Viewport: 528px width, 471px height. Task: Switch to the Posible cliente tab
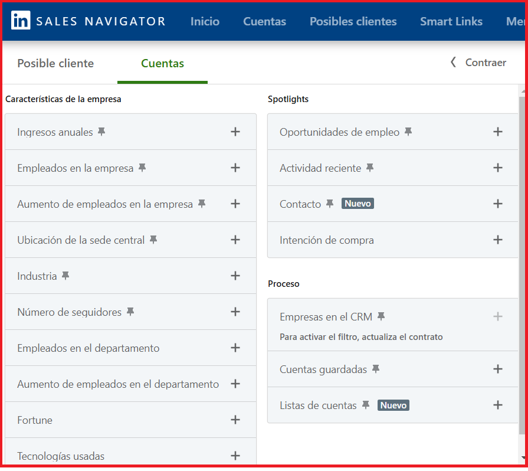click(x=55, y=63)
